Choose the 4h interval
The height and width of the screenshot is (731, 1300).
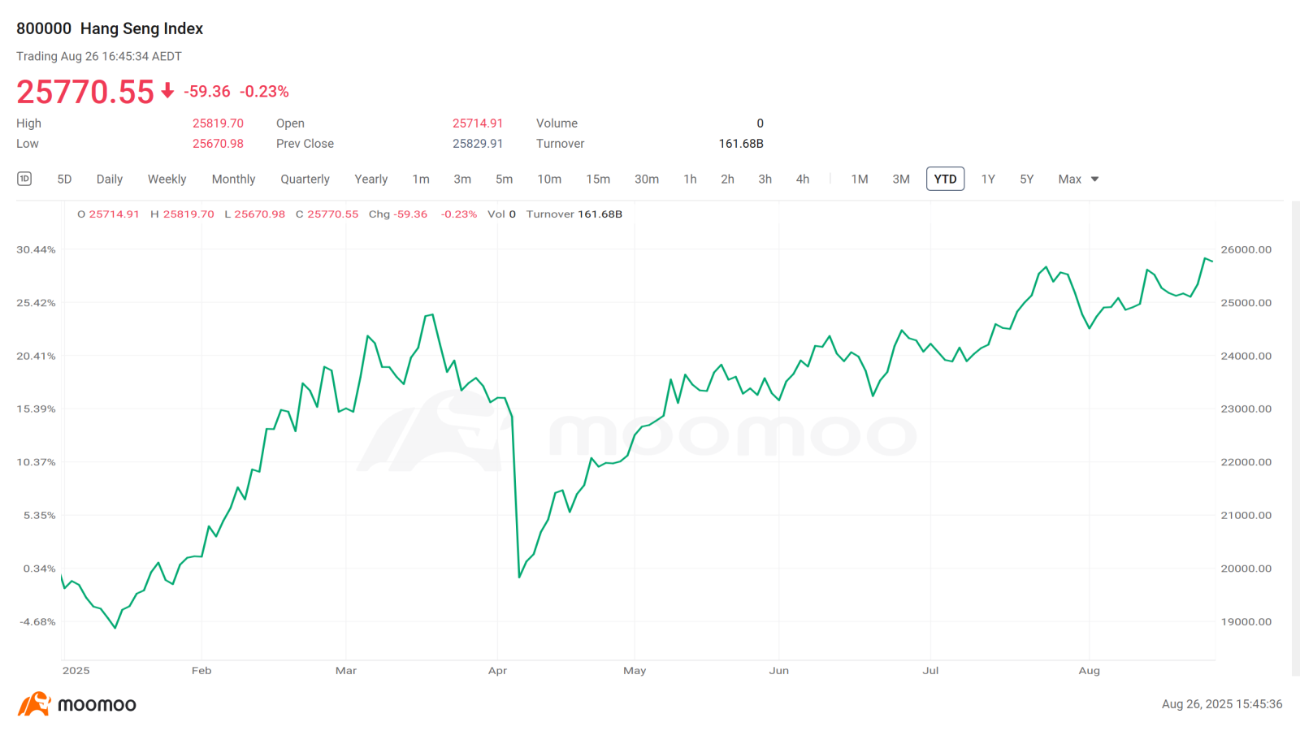803,179
